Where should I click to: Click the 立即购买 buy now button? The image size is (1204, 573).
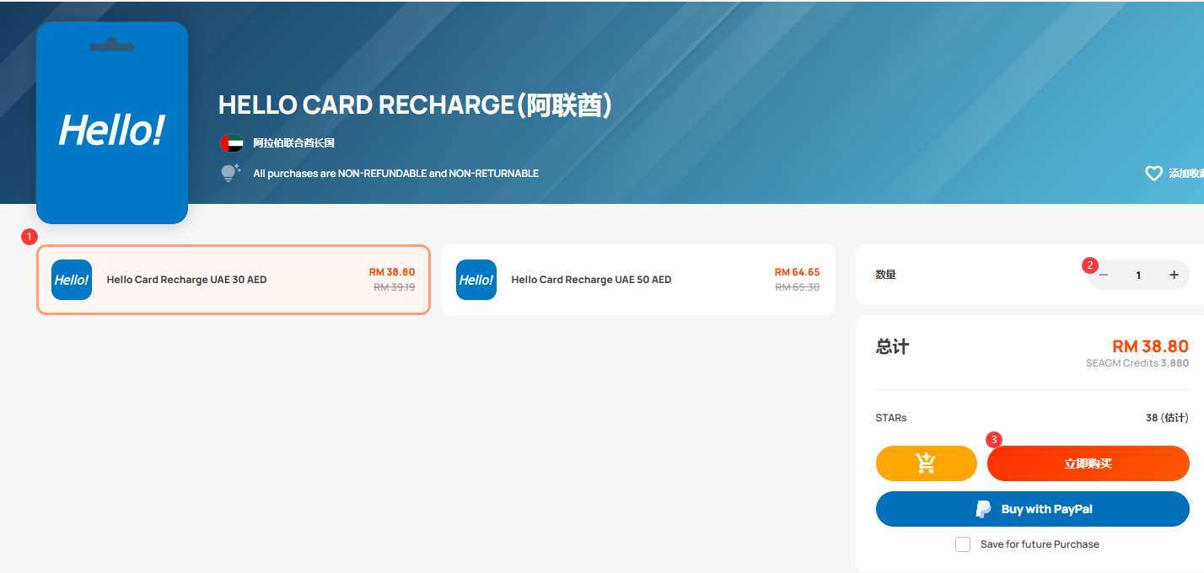coord(1088,463)
